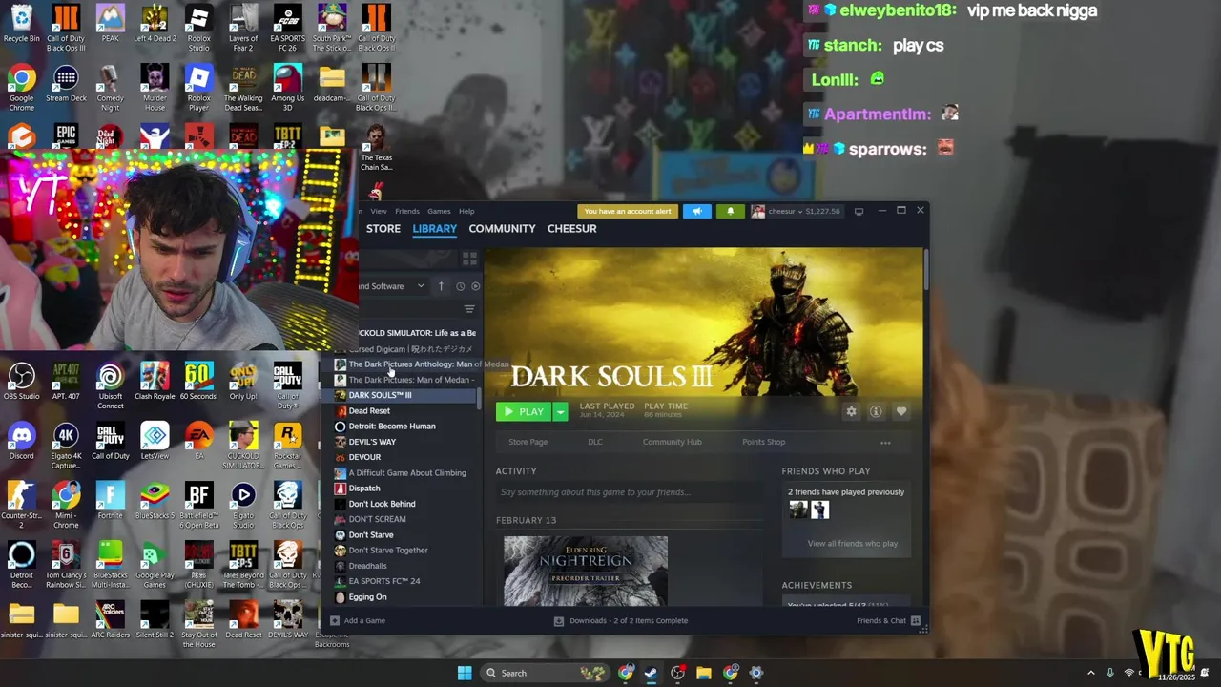This screenshot has height=687, width=1221.
Task: Open the CHEESUR profile tab
Action: point(572,229)
